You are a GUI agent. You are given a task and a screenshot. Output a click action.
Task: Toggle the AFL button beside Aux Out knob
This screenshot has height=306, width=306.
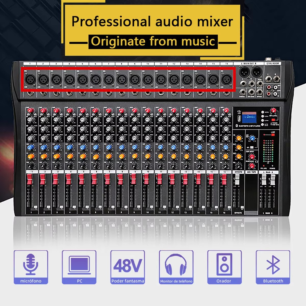(x=252, y=147)
